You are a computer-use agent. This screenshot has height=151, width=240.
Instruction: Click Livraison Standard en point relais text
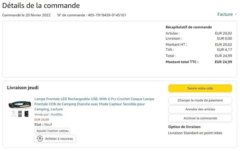[x=195, y=133]
